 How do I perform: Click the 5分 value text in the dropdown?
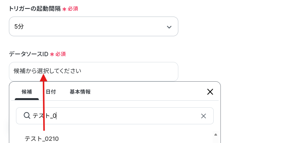pos(19,27)
